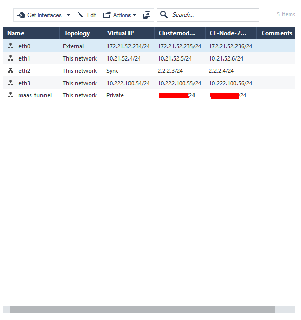Click the search magnifier icon
Viewport: 301px width, 320px height.
pos(164,15)
